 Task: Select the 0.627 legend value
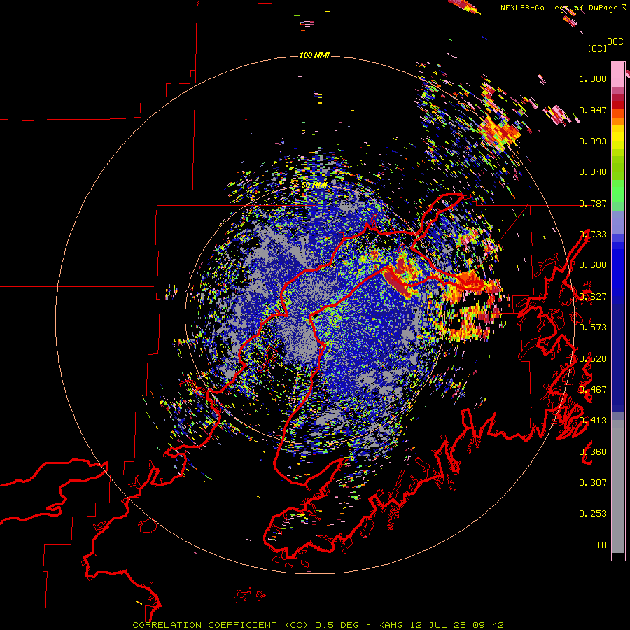pos(593,297)
